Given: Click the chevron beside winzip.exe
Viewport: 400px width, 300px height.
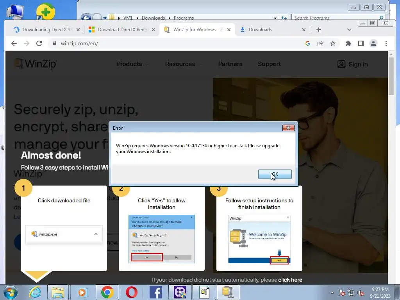Looking at the screenshot, I should click(96, 234).
